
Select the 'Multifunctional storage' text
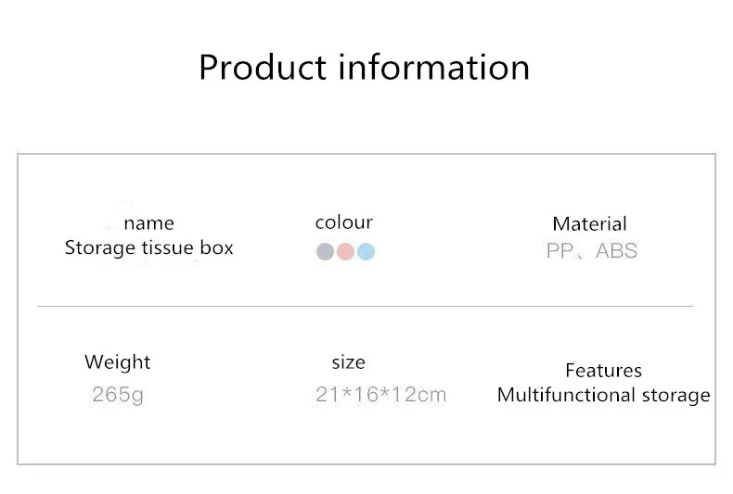pyautogui.click(x=603, y=395)
